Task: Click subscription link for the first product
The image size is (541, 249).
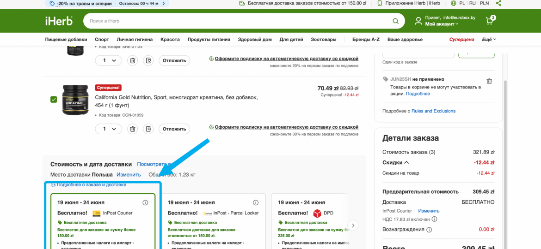Action: 286,59
